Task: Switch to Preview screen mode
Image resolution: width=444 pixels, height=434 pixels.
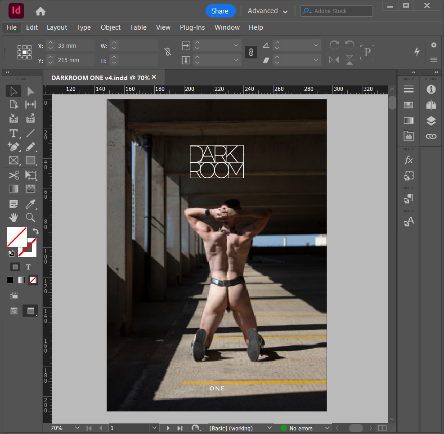Action: click(x=30, y=311)
